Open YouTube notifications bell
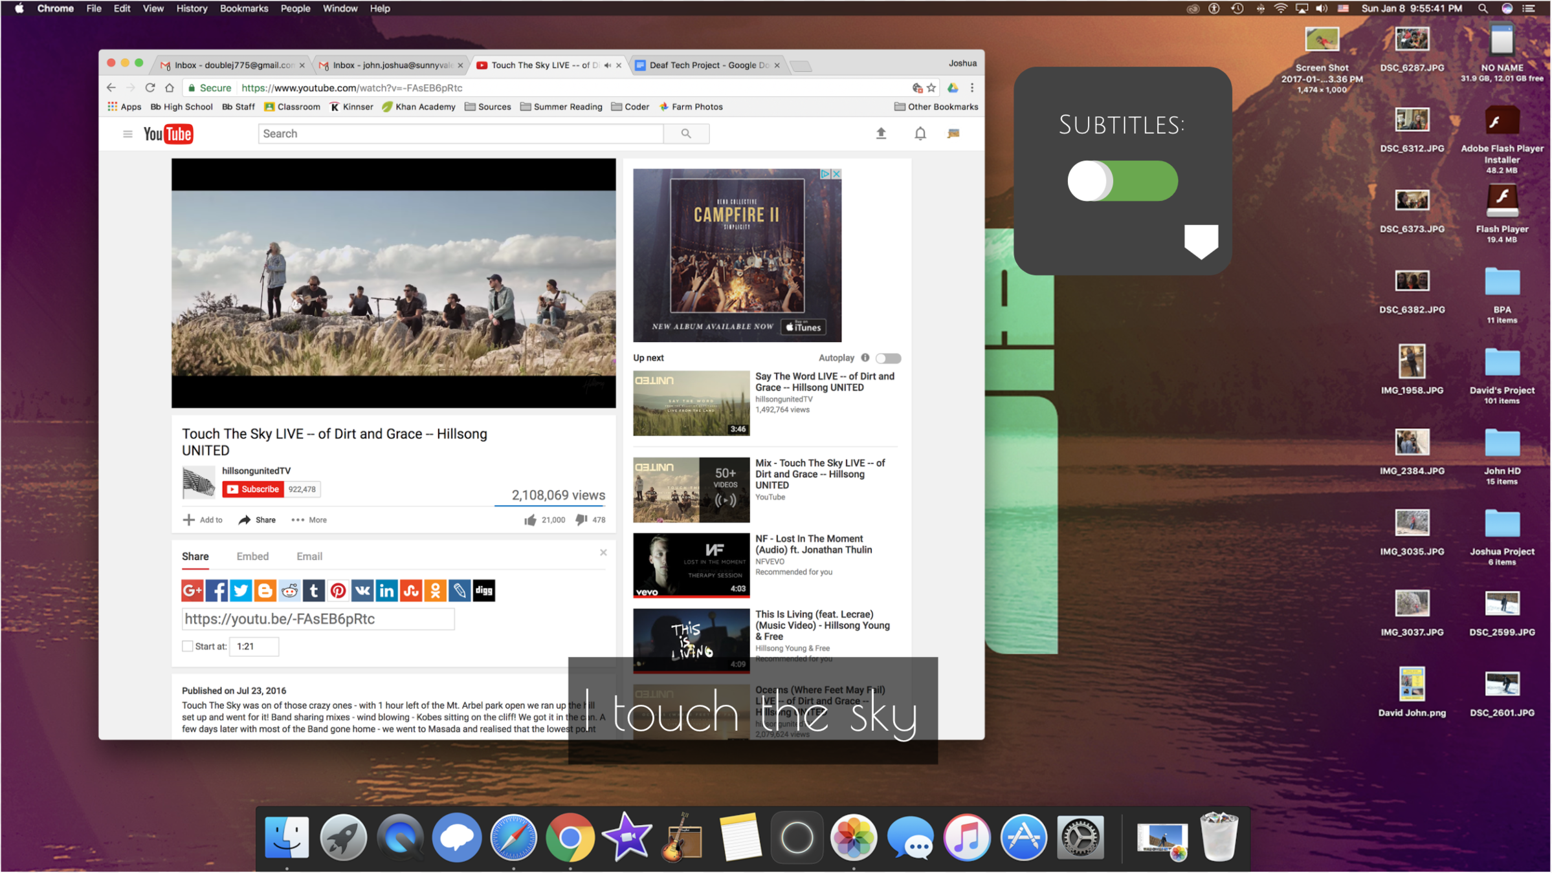This screenshot has height=873, width=1552. (x=920, y=133)
